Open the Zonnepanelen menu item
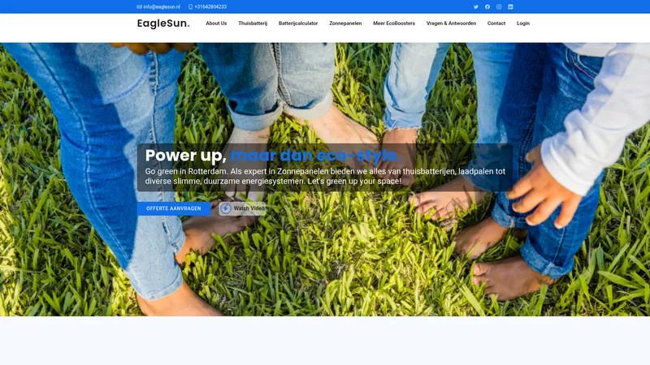 click(x=345, y=24)
